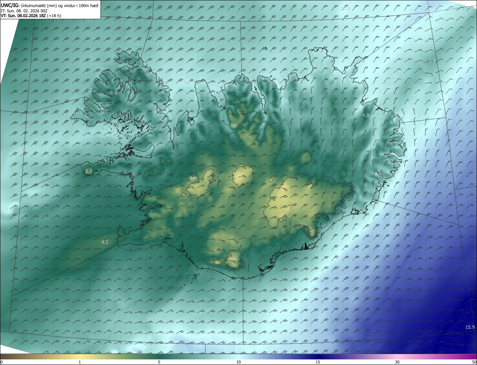The image size is (477, 365).
Task: Click the 2.4 value on the southern glacier
Action: click(232, 259)
